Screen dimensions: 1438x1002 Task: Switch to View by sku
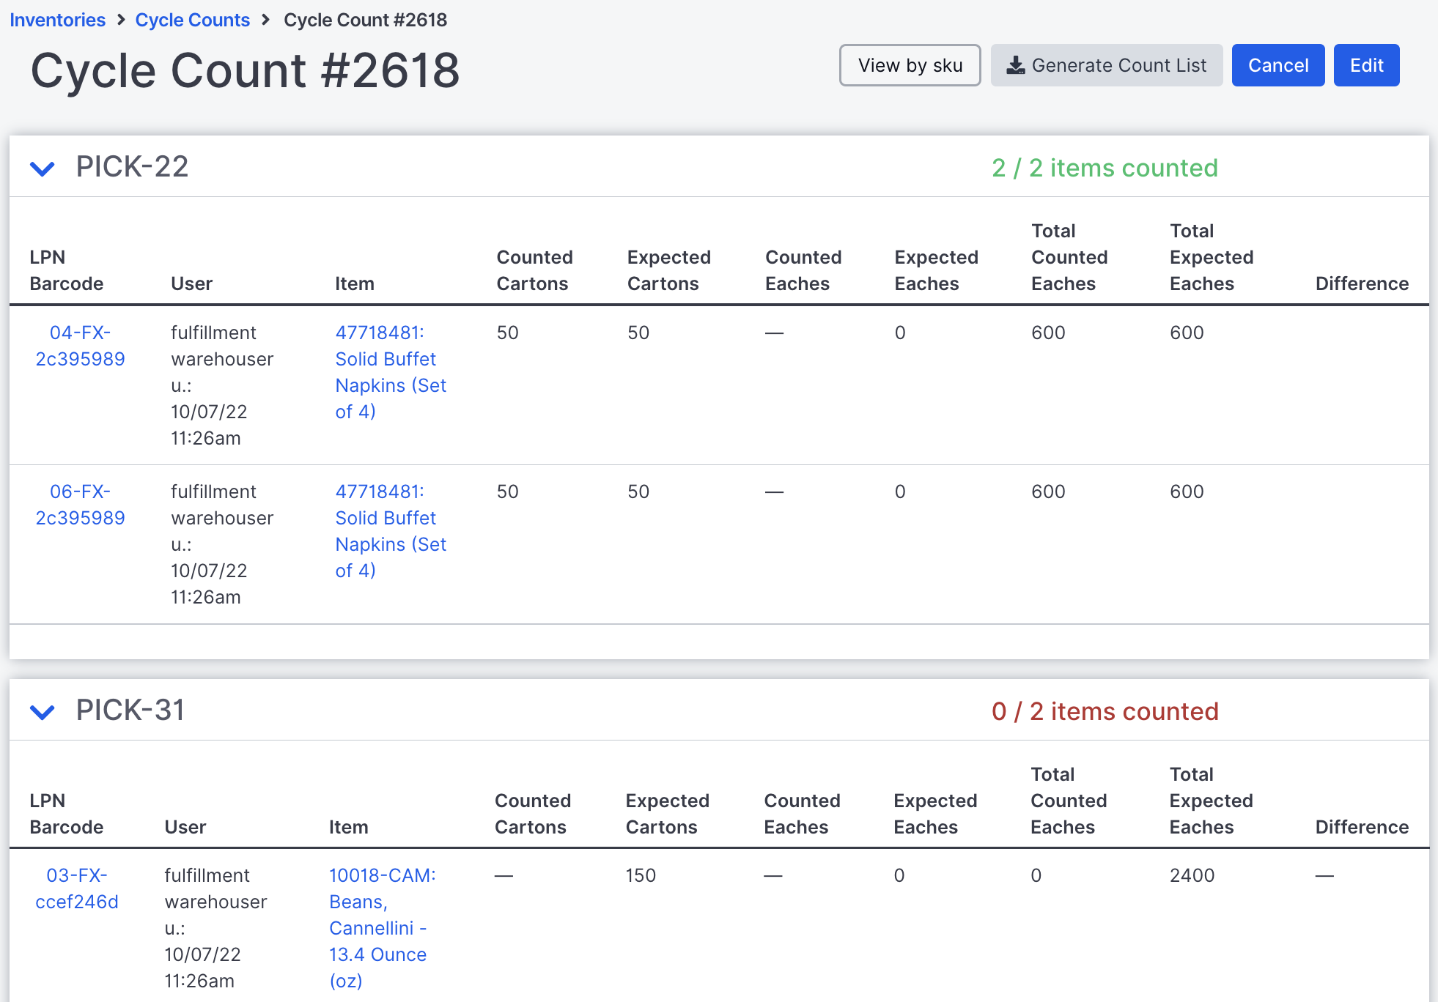click(910, 65)
